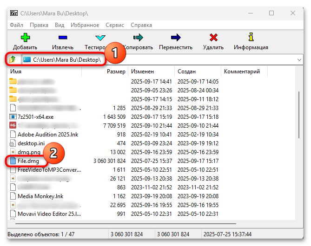The image size is (311, 246).
Task: Click size value 13 002
Action: [x=118, y=152]
